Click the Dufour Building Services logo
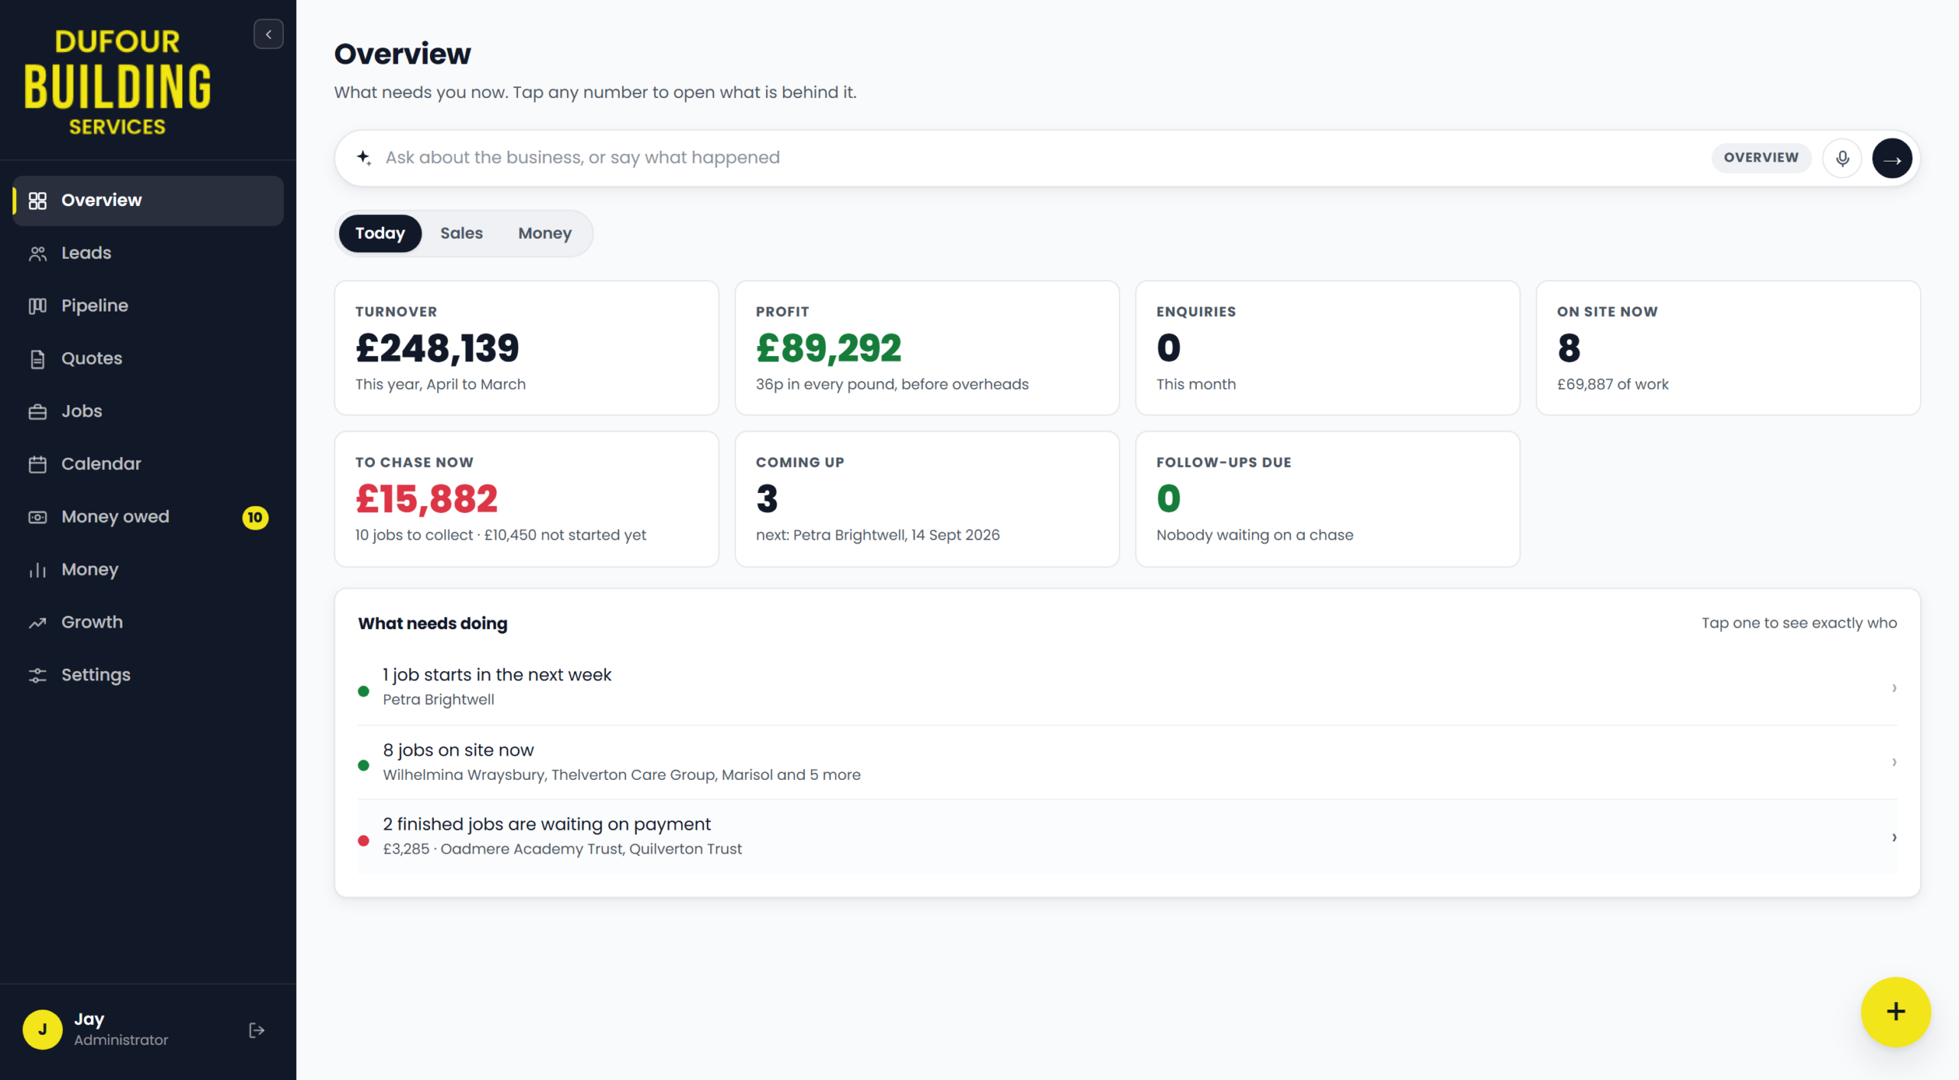This screenshot has height=1080, width=1959. [118, 83]
